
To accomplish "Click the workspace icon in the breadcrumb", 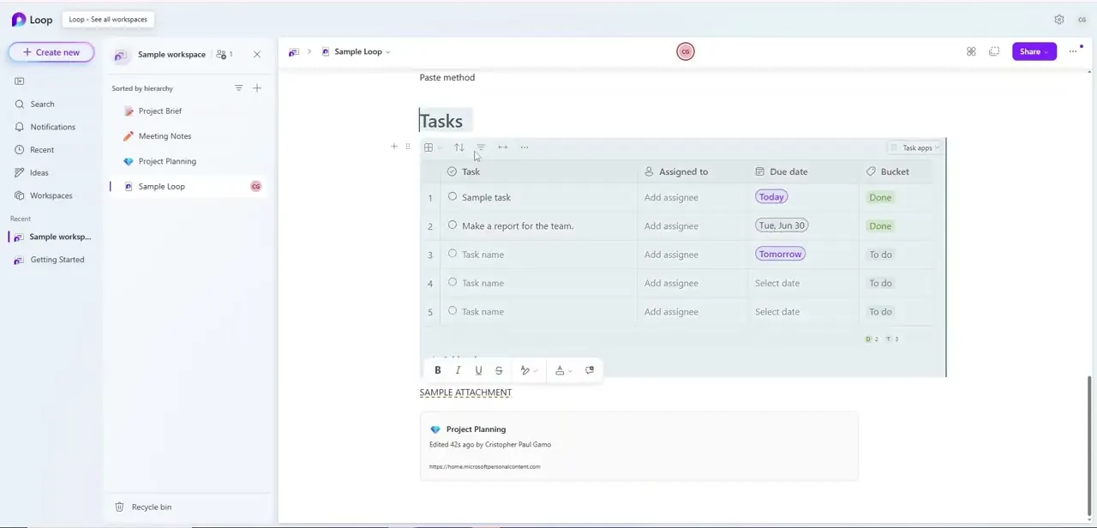I will point(294,52).
